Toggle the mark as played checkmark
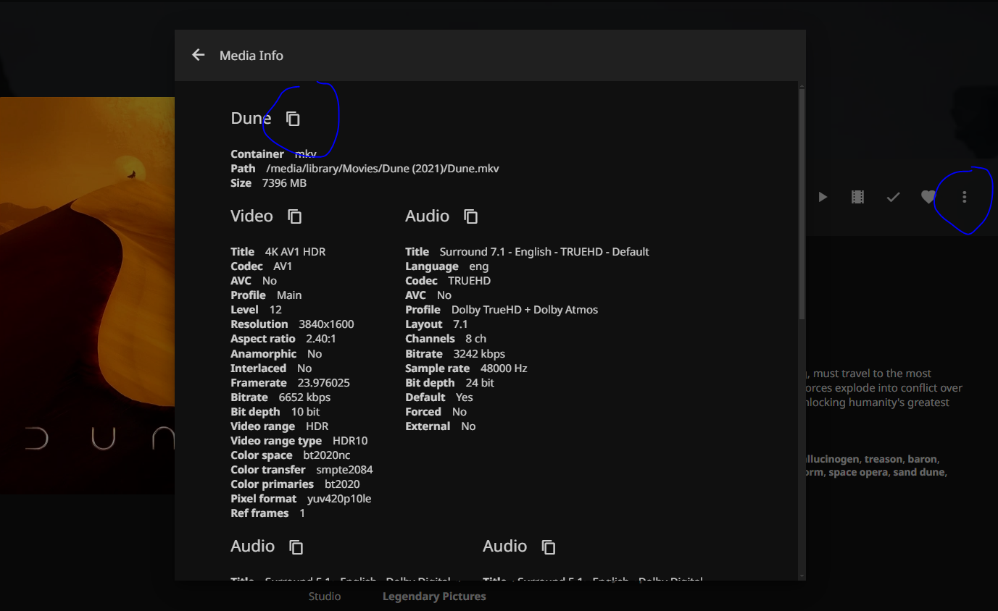998x611 pixels. pos(893,197)
